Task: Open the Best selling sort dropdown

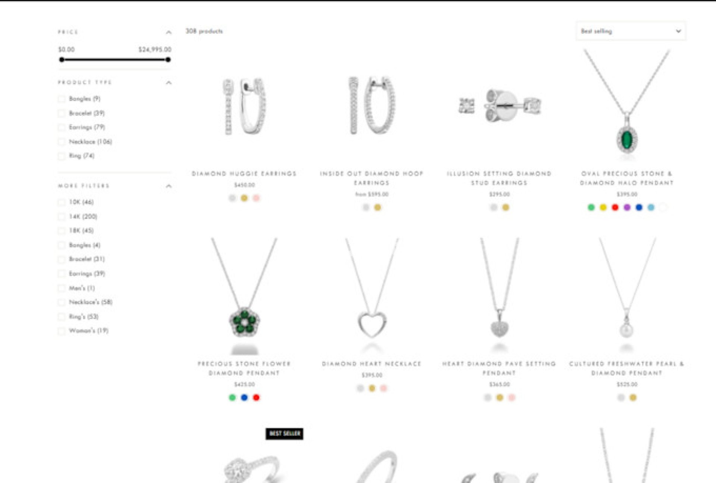Action: coord(631,31)
